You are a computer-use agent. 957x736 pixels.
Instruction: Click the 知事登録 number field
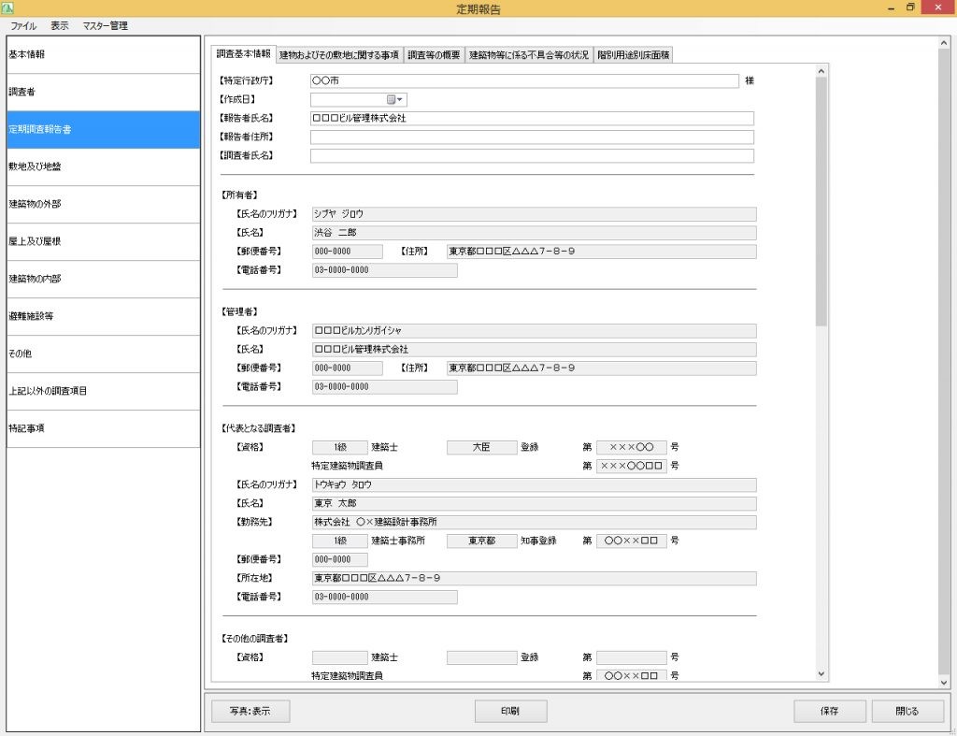click(631, 541)
